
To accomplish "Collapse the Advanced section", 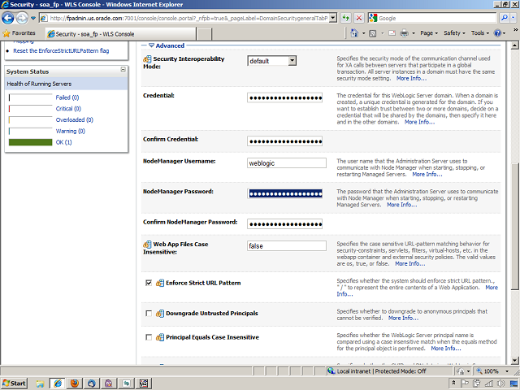I will tap(150, 46).
